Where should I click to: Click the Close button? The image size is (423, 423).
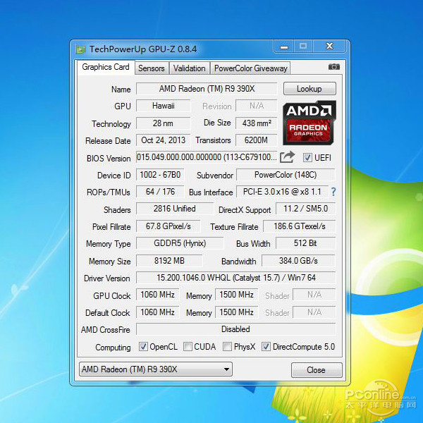coord(317,370)
